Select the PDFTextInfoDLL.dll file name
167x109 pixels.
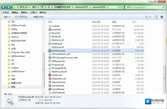[x=61, y=54]
